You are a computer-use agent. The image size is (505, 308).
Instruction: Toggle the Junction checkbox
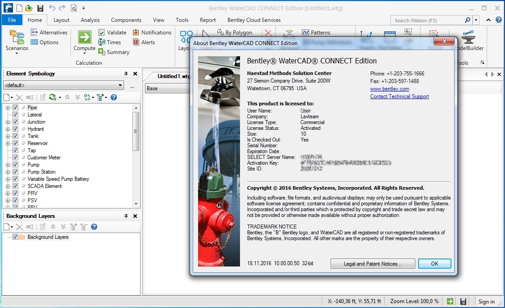point(15,122)
